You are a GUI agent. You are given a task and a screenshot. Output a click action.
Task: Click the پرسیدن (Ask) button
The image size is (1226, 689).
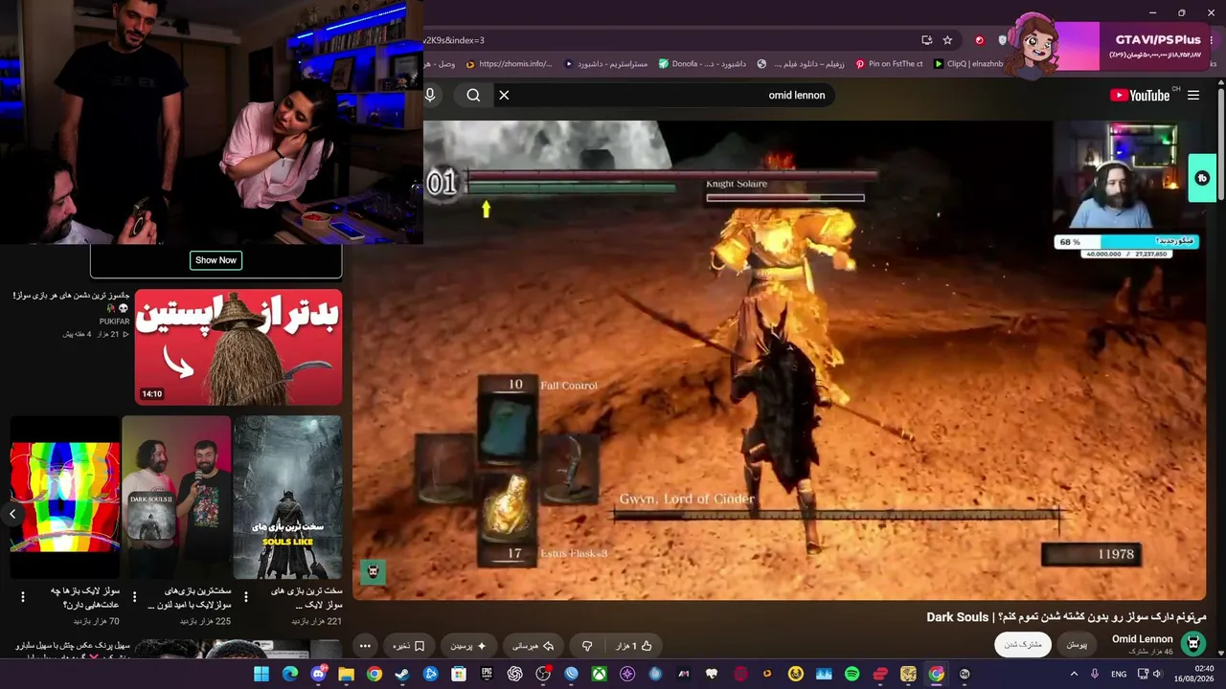click(468, 646)
